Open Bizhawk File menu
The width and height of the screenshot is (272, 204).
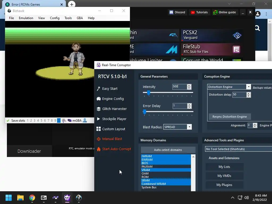click(11, 18)
